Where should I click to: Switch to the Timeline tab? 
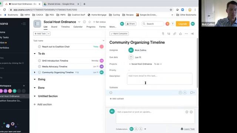coord(65,27)
